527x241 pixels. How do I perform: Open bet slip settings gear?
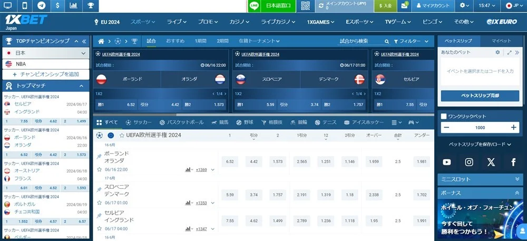click(x=498, y=52)
